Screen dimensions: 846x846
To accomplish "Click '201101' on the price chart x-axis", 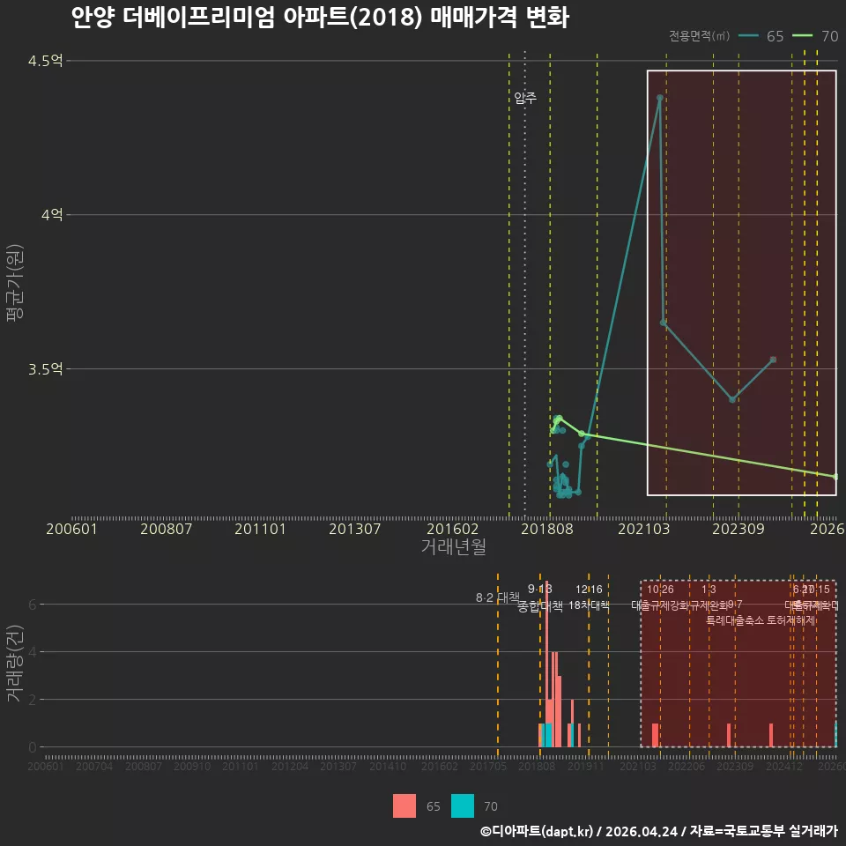I will coord(260,529).
